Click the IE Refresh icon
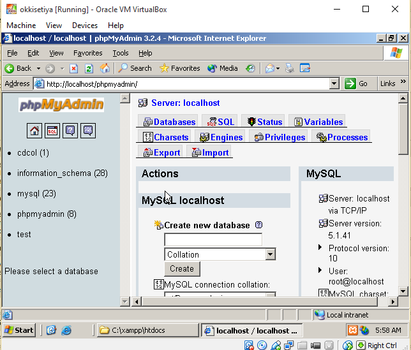Image resolution: width=411 pixels, height=350 pixels. pos(89,69)
